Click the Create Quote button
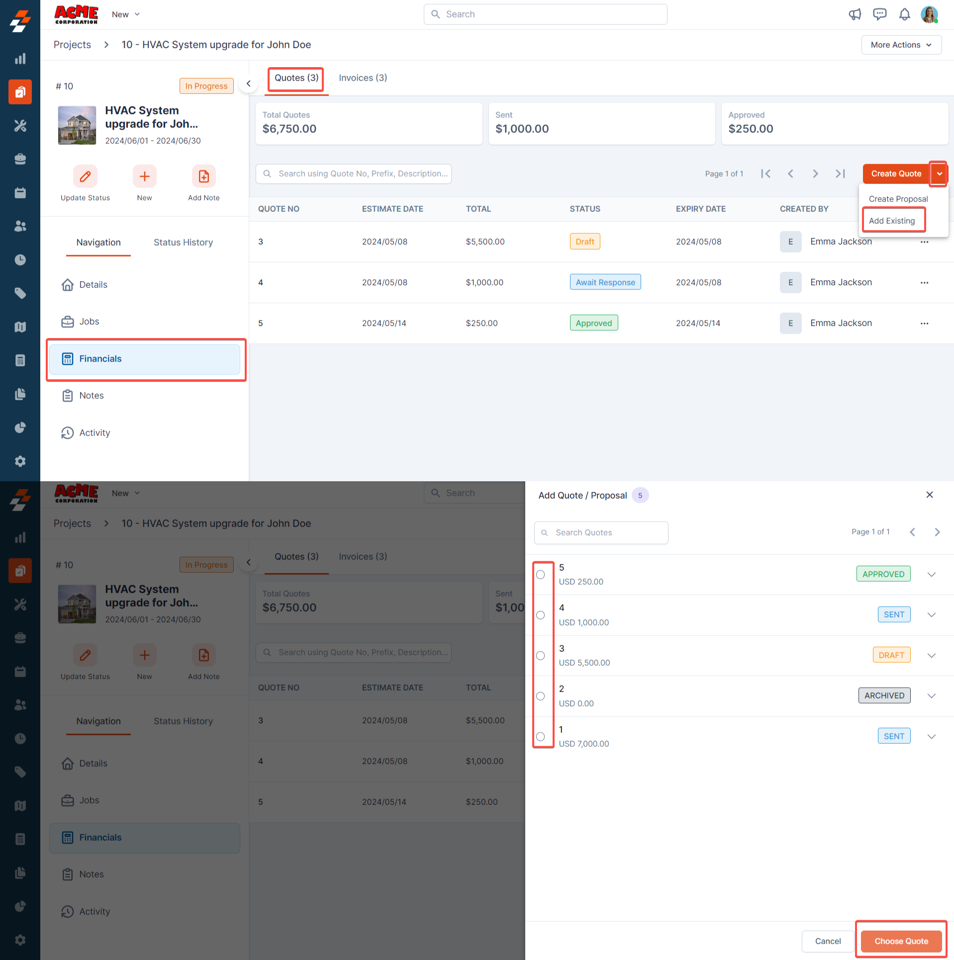Image resolution: width=954 pixels, height=960 pixels. [896, 174]
